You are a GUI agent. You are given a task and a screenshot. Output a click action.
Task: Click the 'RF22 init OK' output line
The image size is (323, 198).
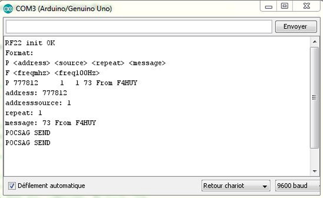tap(30, 43)
